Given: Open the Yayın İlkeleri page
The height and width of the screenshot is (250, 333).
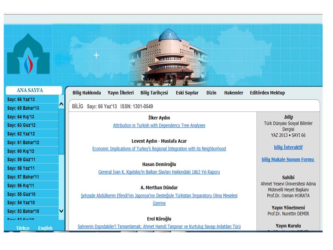Looking at the screenshot, I should click(121, 93).
